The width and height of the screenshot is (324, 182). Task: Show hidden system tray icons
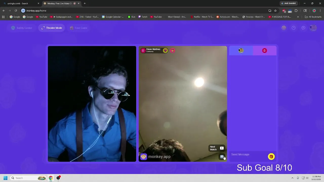click(292, 178)
